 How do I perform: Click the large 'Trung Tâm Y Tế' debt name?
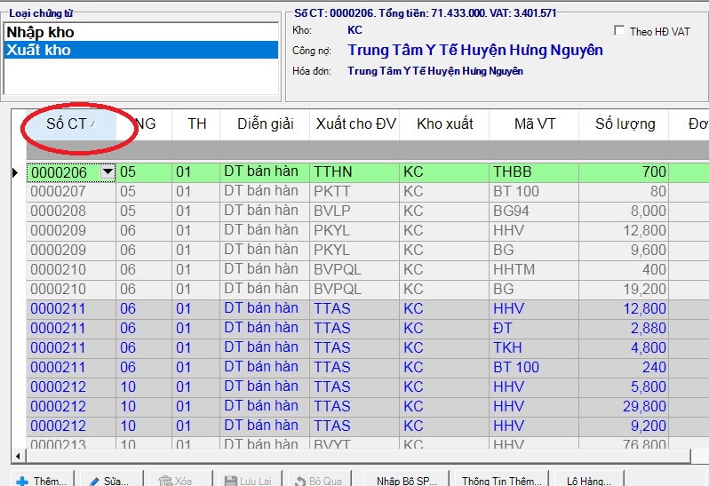(x=475, y=50)
